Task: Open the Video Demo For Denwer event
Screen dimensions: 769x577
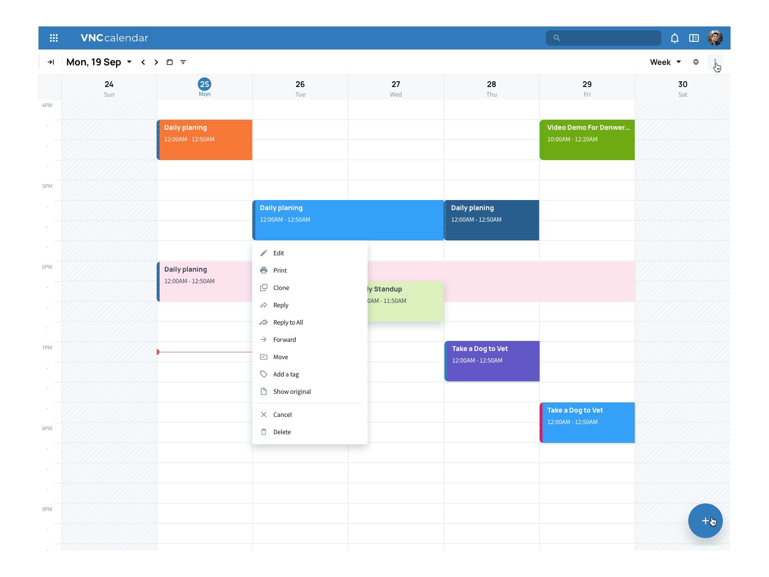Action: pyautogui.click(x=587, y=139)
